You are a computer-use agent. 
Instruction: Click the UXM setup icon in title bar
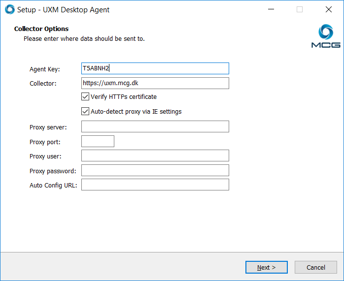coord(9,9)
